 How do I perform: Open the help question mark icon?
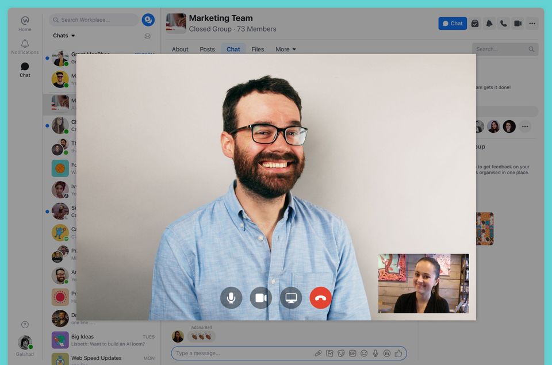[x=25, y=325]
